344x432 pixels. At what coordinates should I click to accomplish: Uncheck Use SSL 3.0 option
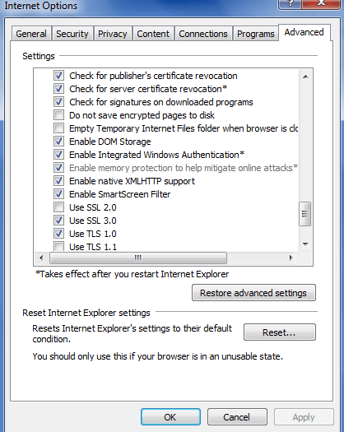coord(58,221)
